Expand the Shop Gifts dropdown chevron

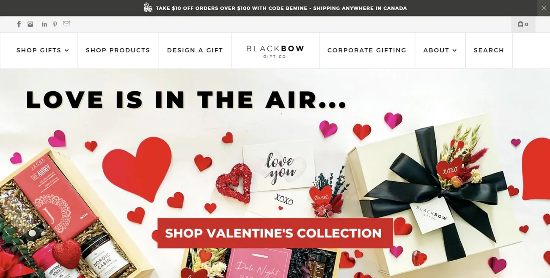[x=66, y=50]
